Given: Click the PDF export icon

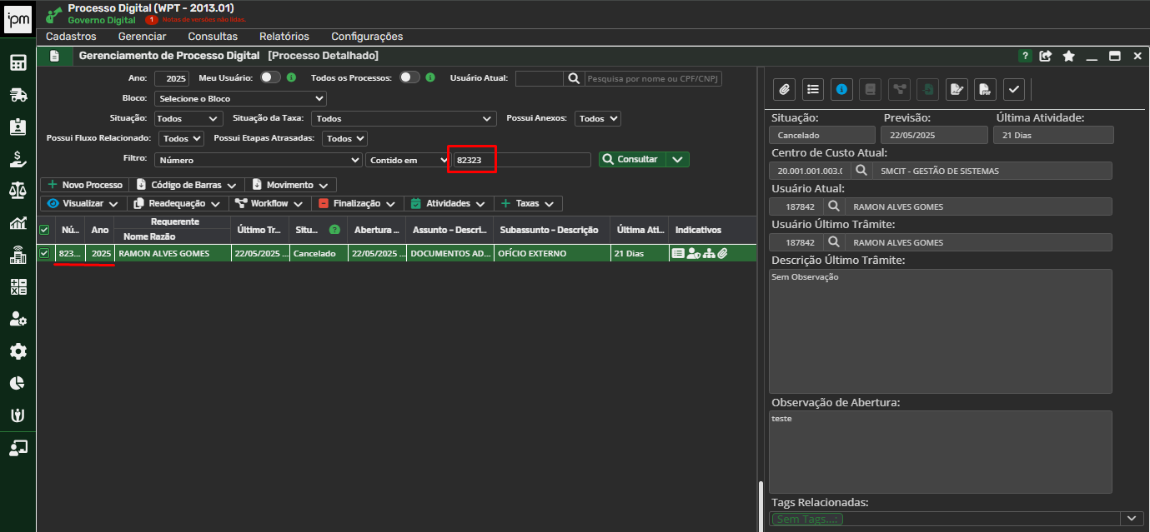Looking at the screenshot, I should pos(985,89).
